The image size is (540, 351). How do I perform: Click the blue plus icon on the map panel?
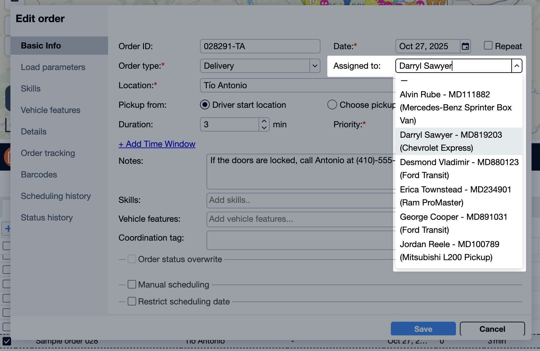(7, 228)
